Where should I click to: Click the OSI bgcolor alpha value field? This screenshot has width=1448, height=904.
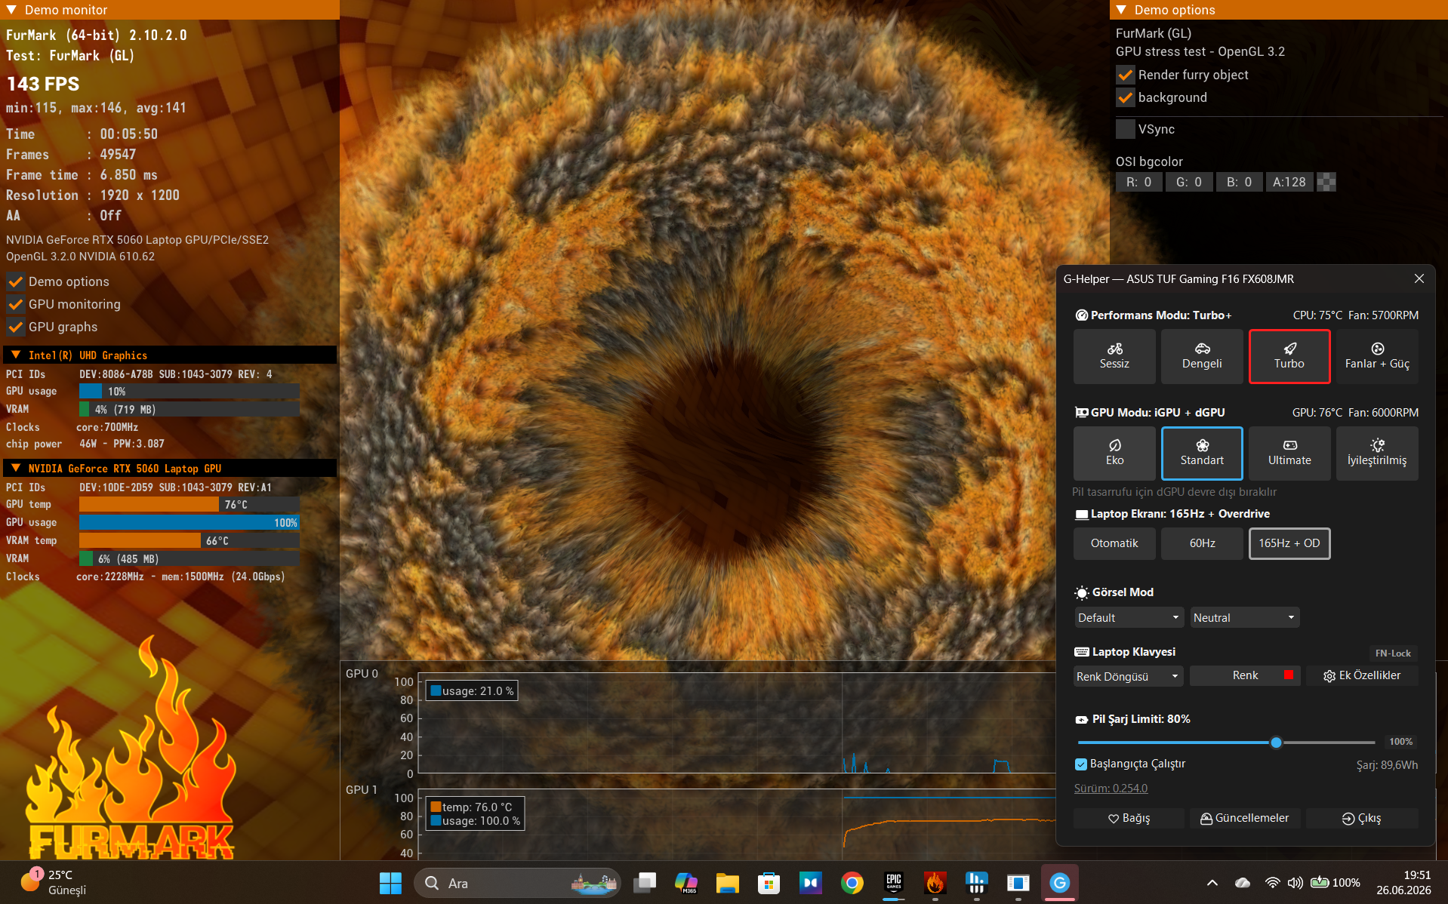[1289, 182]
